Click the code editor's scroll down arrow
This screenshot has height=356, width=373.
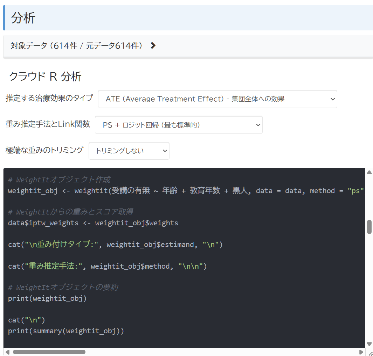369,344
